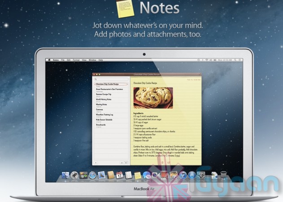Open Spotlight search in menu bar
The height and width of the screenshot is (202, 283).
[235, 60]
